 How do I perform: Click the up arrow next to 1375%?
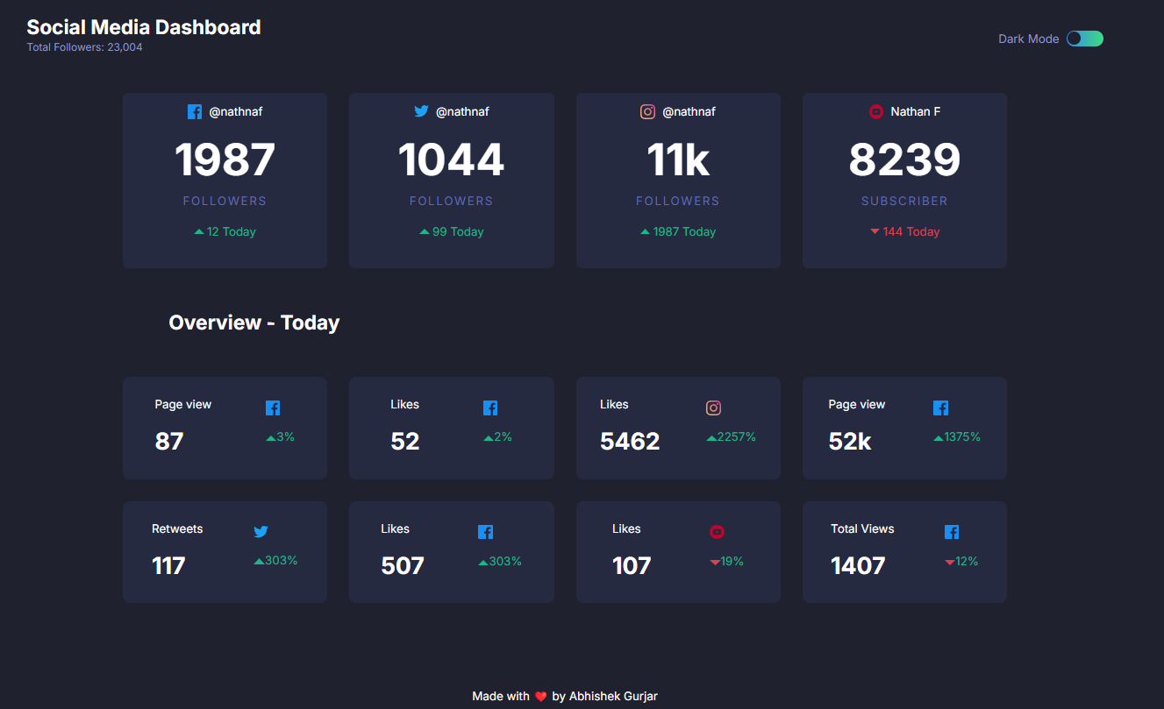coord(939,438)
